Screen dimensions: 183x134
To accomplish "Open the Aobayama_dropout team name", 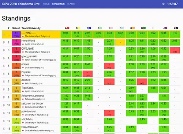I will coord(33,96).
